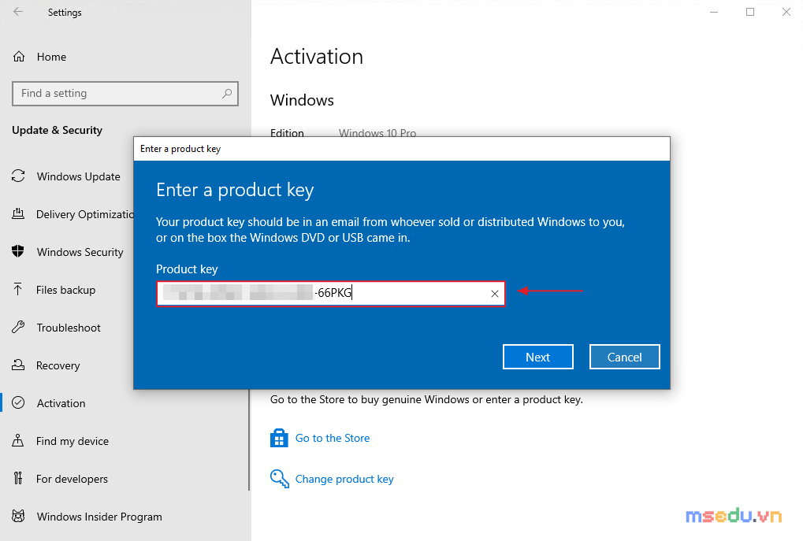
Task: Follow the Go to the Store link
Action: 333,438
